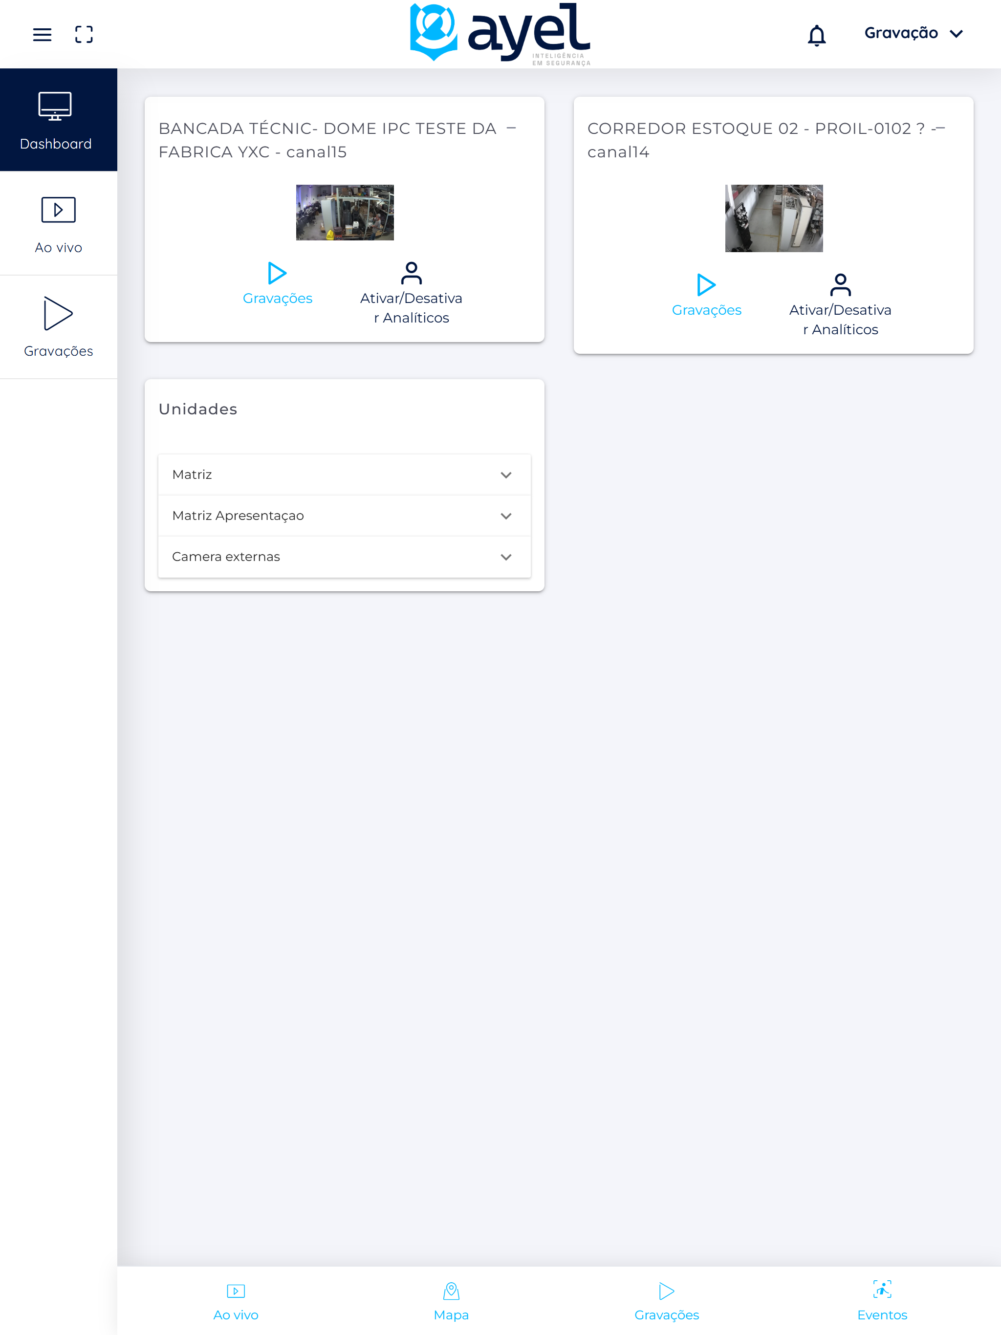Image resolution: width=1001 pixels, height=1335 pixels.
Task: Click the BANCADA TÉCNIC canal15 title
Action: (327, 140)
